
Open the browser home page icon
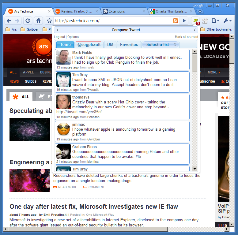(38, 21)
